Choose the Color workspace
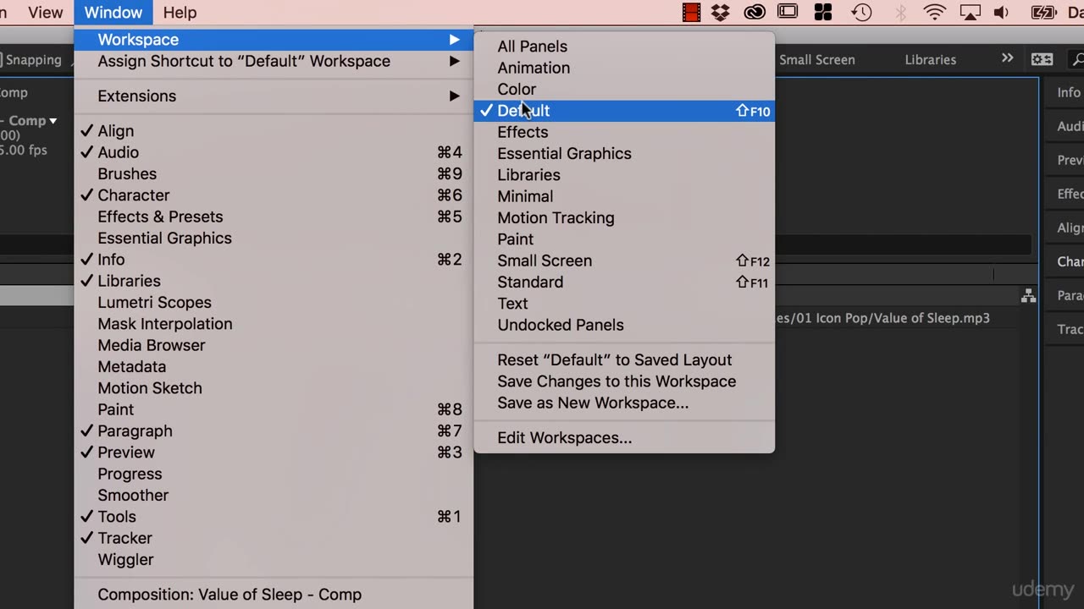This screenshot has height=609, width=1084. coord(624,89)
